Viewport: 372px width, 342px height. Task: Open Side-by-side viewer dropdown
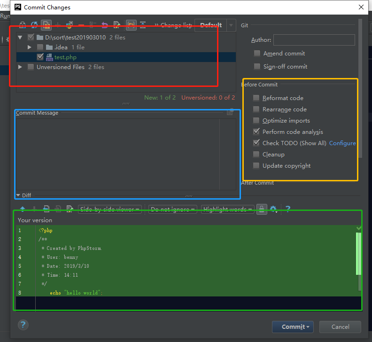[109, 209]
